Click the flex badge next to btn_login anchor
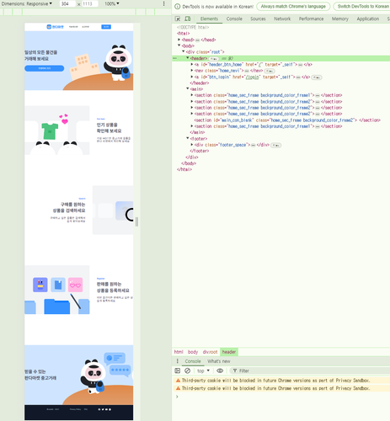 tap(317, 77)
